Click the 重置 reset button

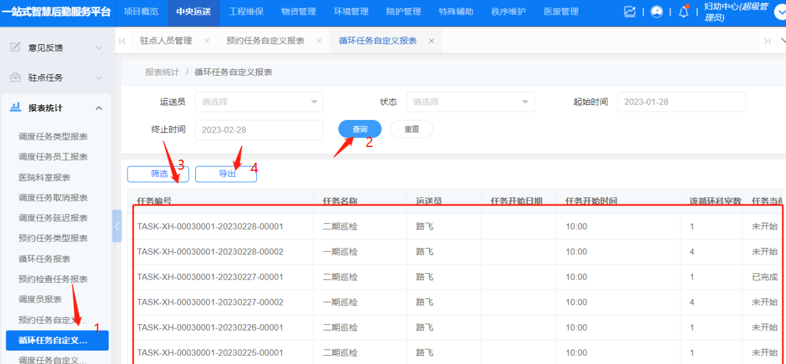(412, 129)
